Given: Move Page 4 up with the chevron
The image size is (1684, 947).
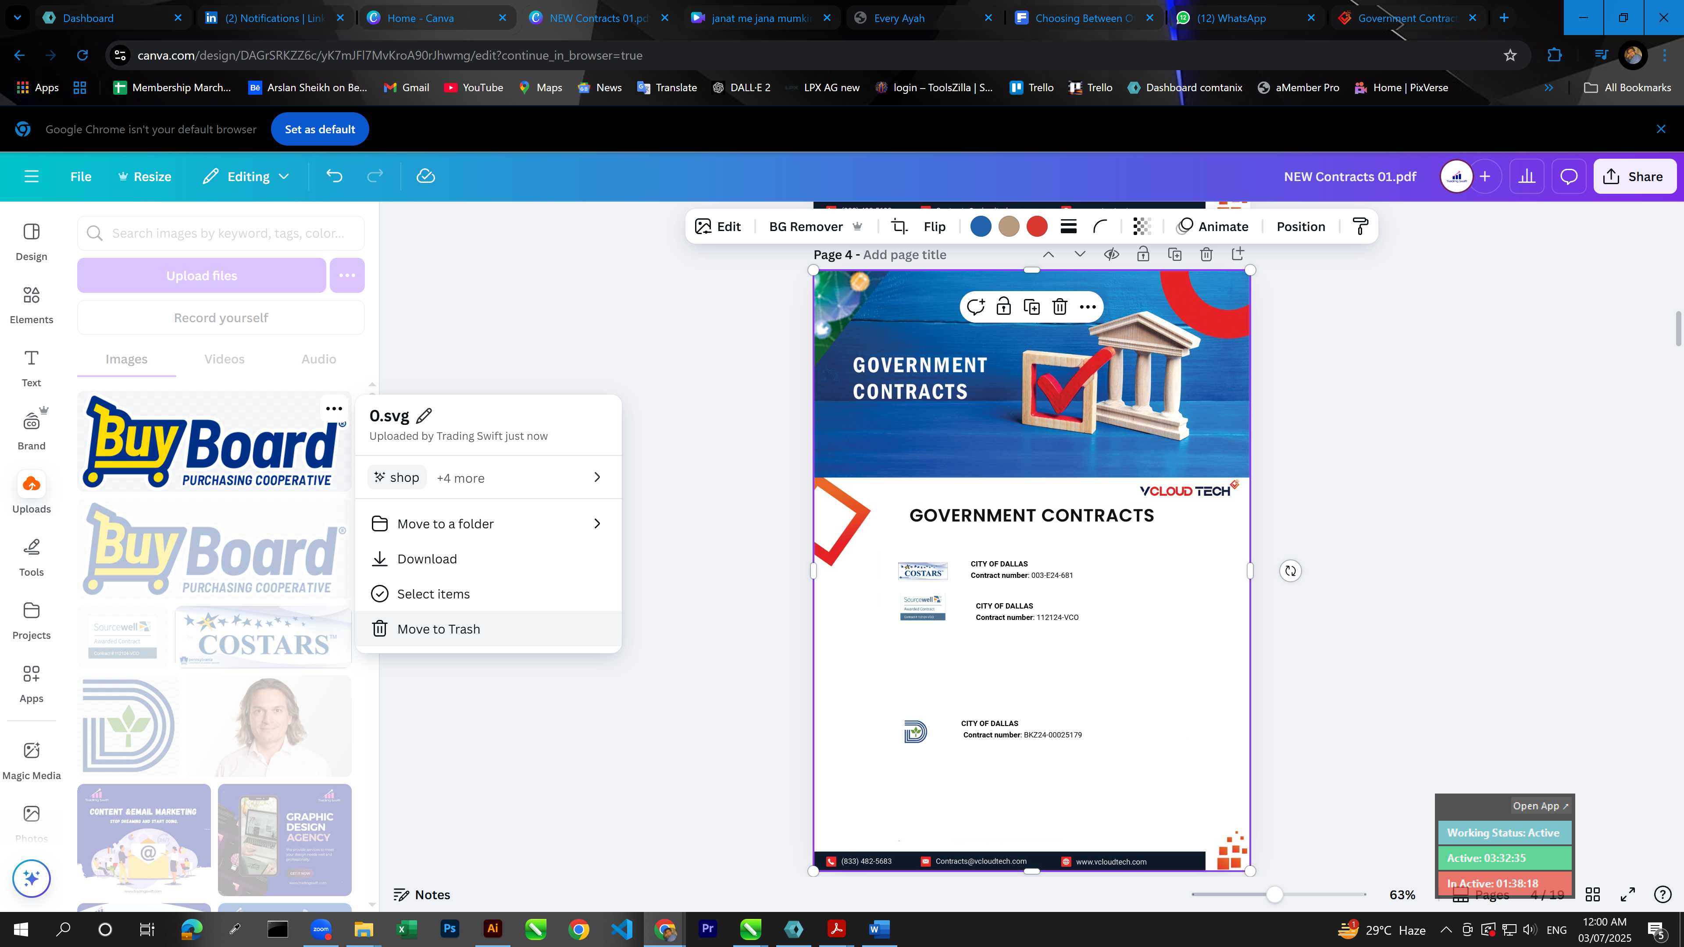Looking at the screenshot, I should pos(1049,254).
